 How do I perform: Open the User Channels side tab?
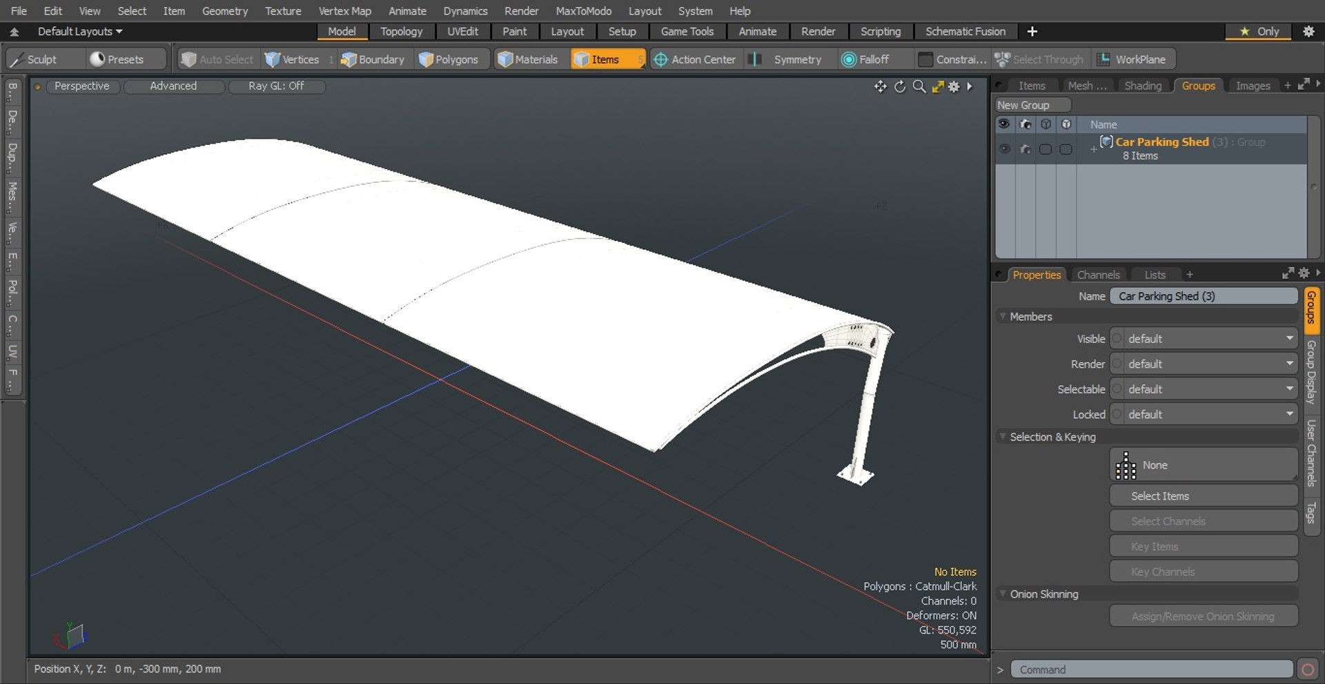(x=1311, y=454)
